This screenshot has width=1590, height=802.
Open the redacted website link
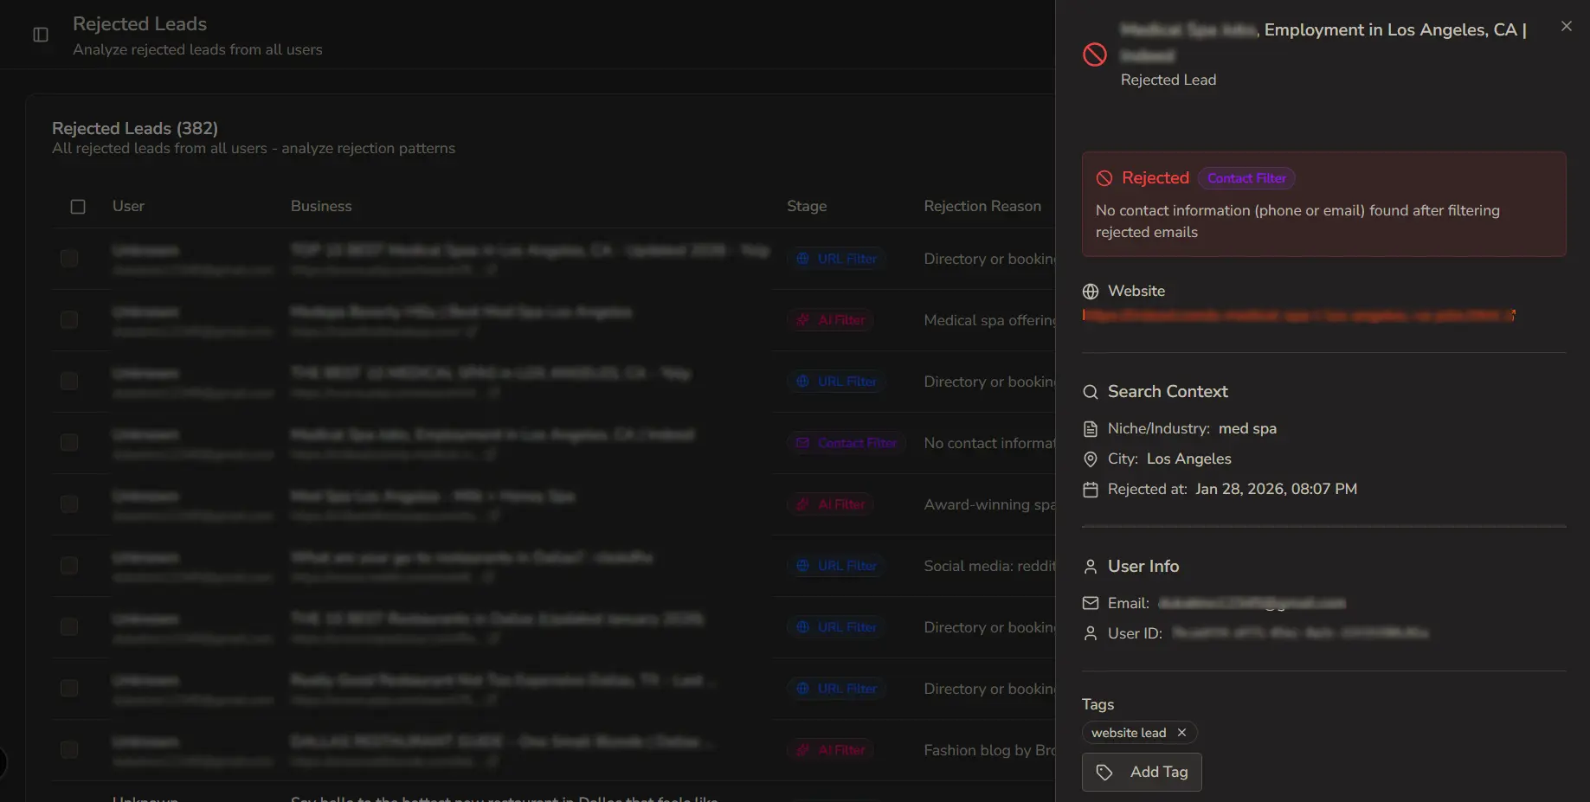click(1297, 316)
